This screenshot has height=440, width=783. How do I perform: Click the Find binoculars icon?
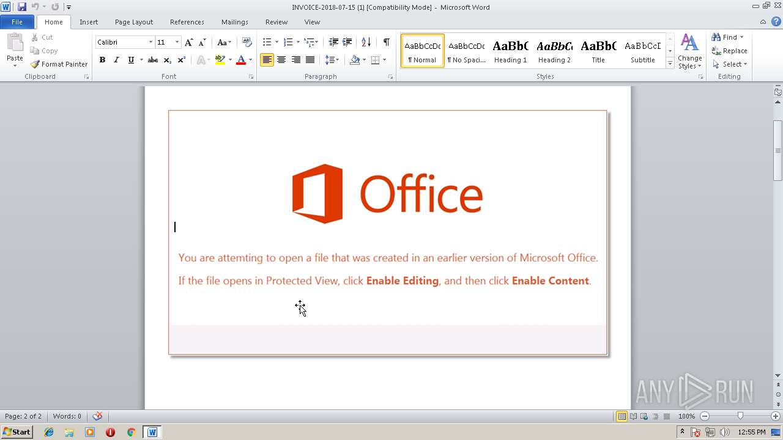pos(716,37)
